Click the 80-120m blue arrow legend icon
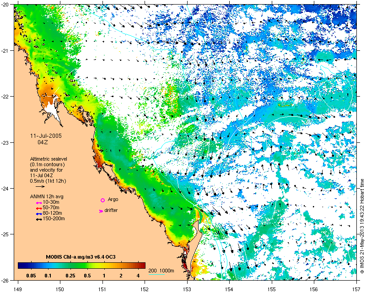The height and width of the screenshot is (293, 366). pyautogui.click(x=39, y=214)
